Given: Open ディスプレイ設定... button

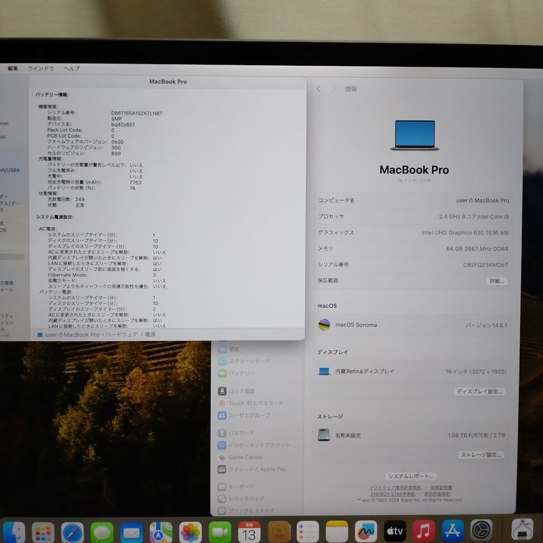Looking at the screenshot, I should coord(479,392).
